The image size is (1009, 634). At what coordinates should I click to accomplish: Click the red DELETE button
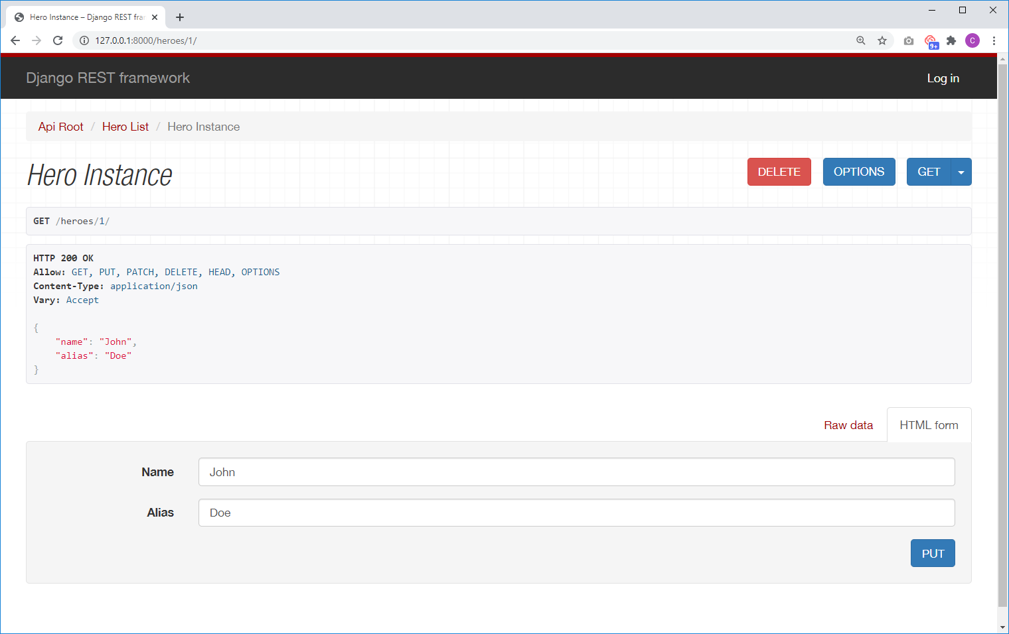pyautogui.click(x=779, y=172)
